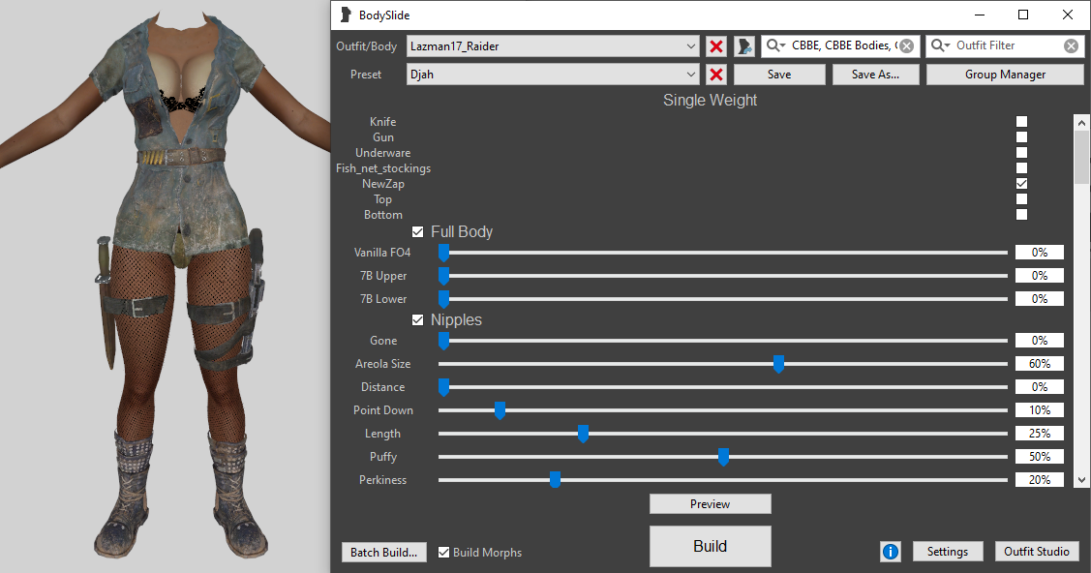Screen dimensions: 1091x573
Task: Click the Preview button
Action: tap(710, 504)
